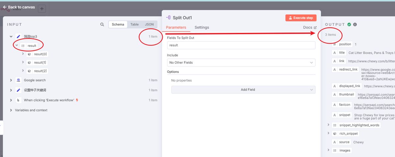Click the Google search node icon

tap(18, 80)
